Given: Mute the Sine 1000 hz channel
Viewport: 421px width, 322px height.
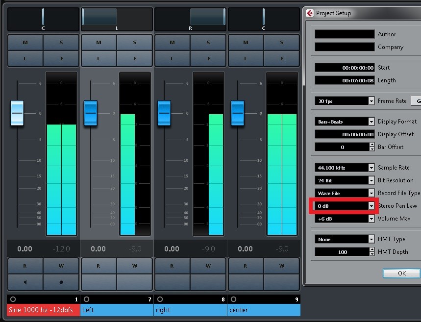Looking at the screenshot, I should [x=25, y=43].
